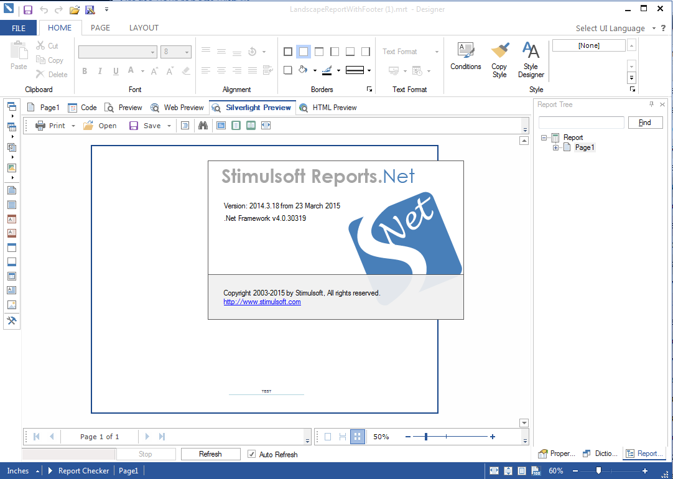Viewport: 673px width, 479px height.
Task: Click the Cut scissors icon
Action: pos(41,45)
